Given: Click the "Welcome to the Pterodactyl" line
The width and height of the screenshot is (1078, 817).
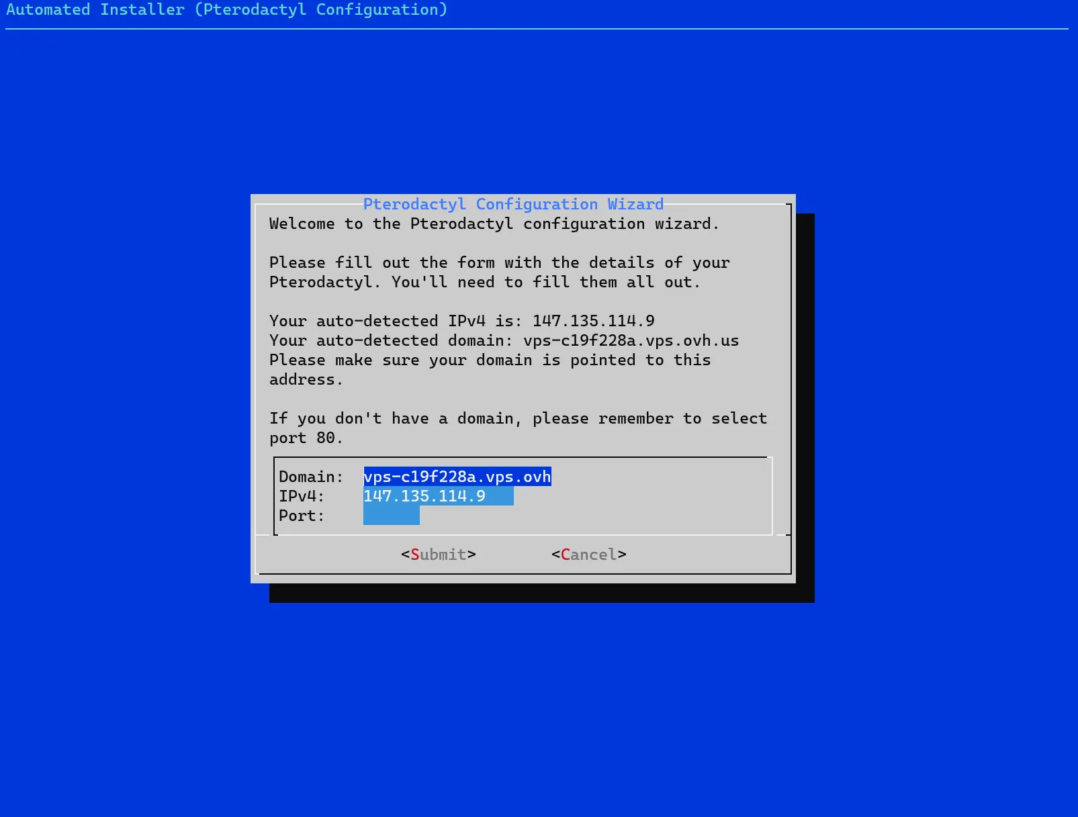Looking at the screenshot, I should click(x=494, y=224).
